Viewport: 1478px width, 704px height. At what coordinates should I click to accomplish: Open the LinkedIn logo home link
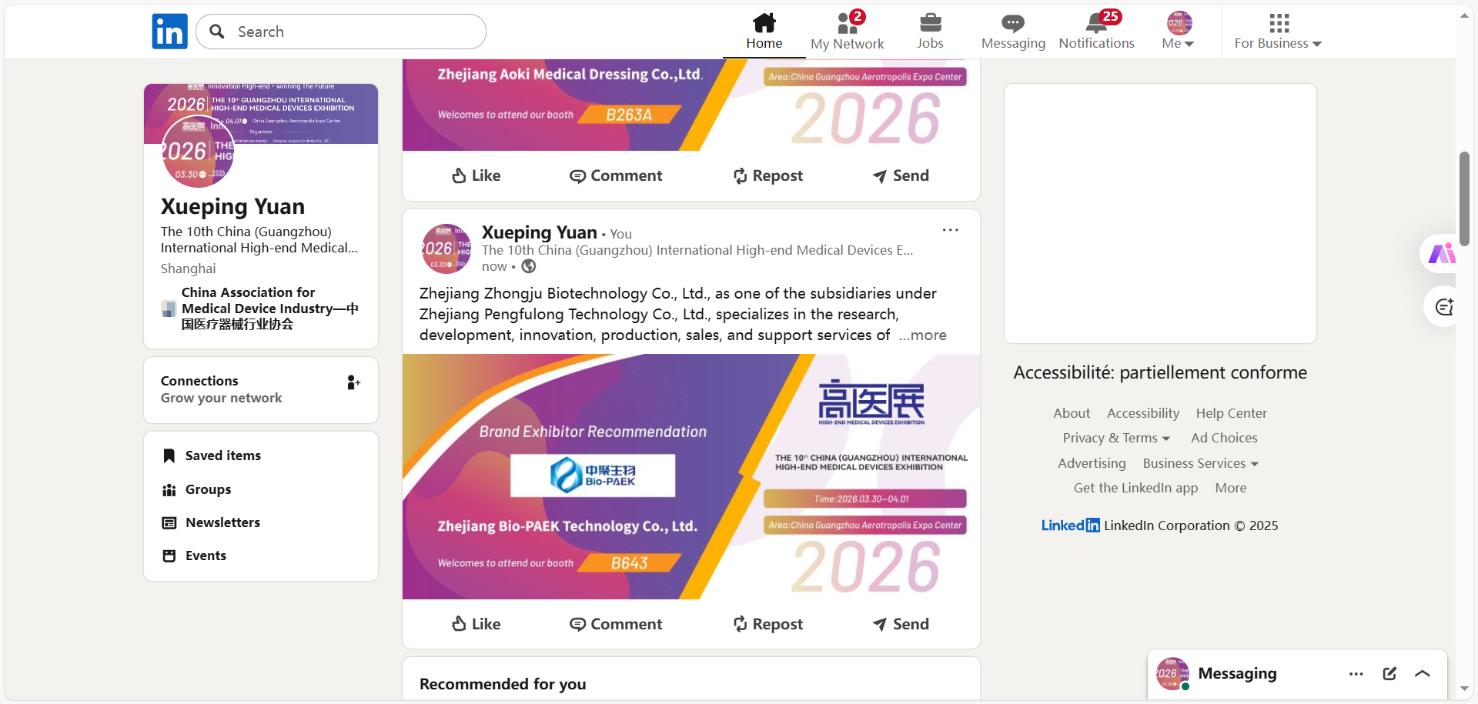pyautogui.click(x=169, y=32)
